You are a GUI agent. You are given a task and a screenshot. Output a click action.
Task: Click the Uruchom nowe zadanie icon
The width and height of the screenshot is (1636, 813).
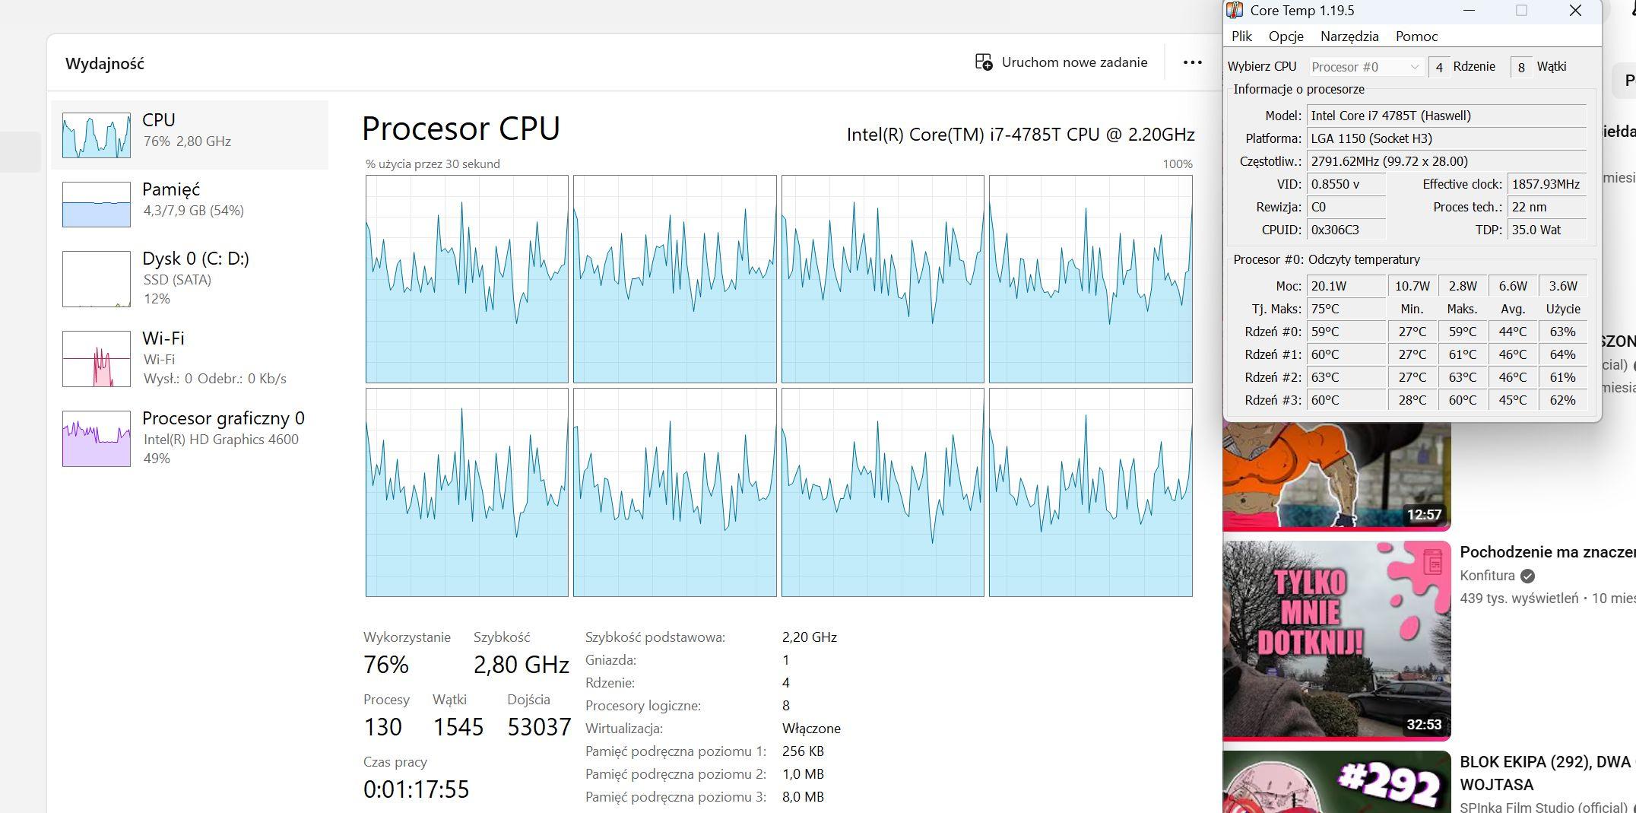click(984, 62)
